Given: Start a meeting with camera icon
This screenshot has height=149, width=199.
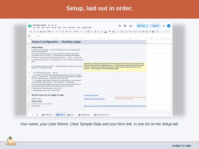Looking at the screenshot, I should [131, 26].
